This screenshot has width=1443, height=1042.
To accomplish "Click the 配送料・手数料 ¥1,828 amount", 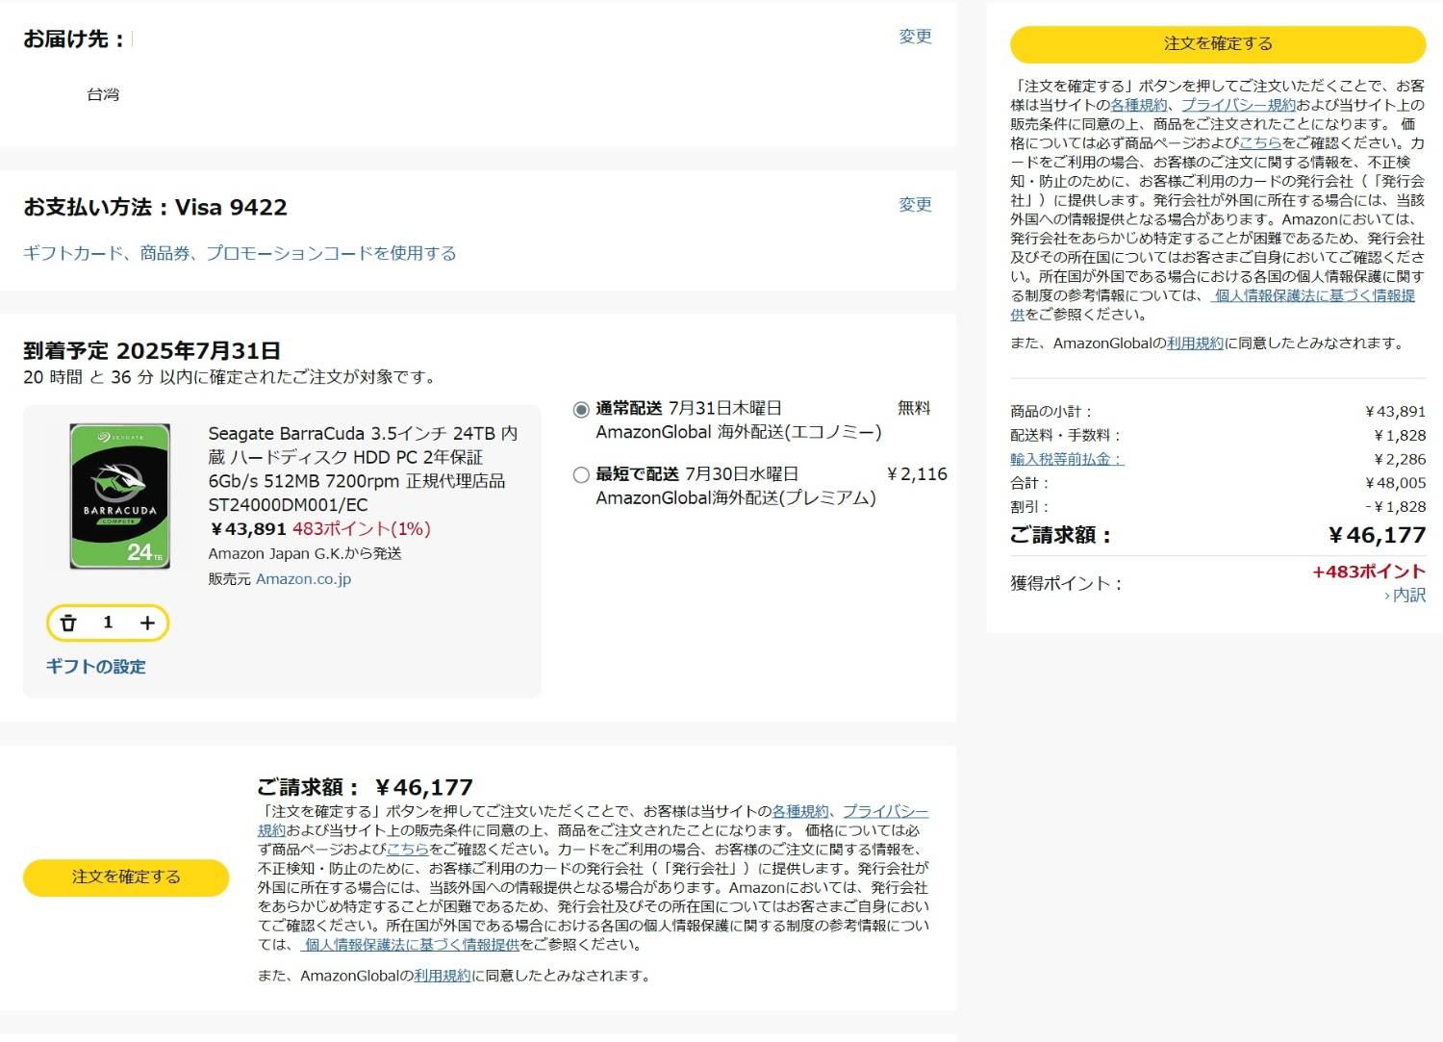I will coord(1400,435).
